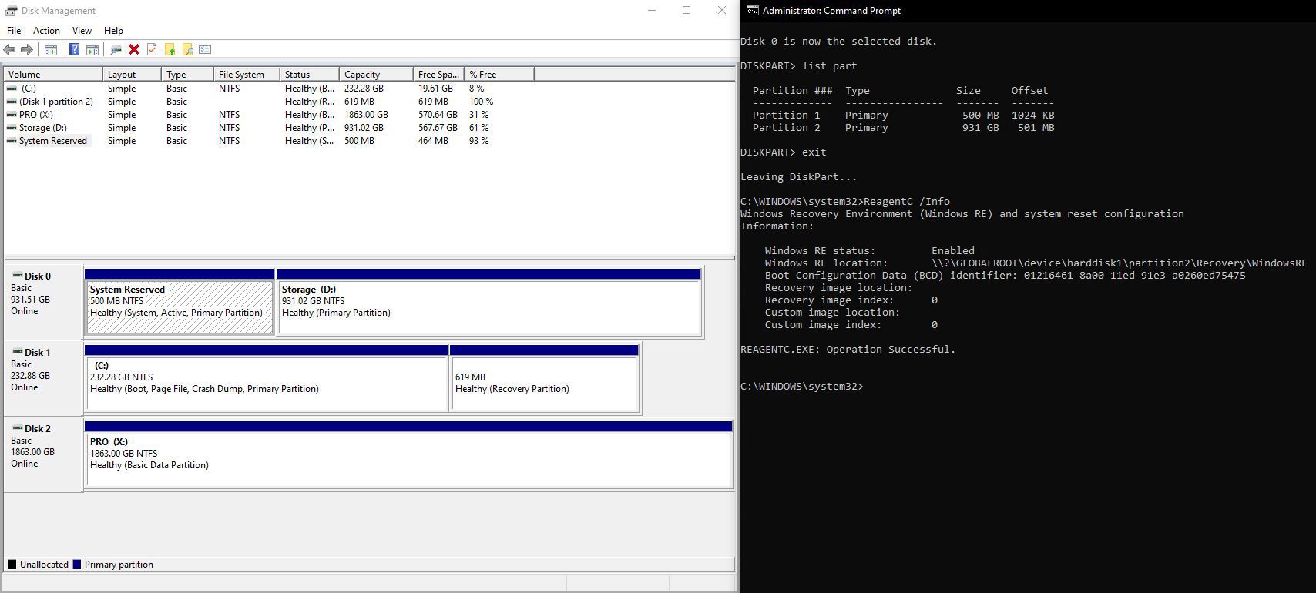Click the black Unallocated legend swatch
The width and height of the screenshot is (1316, 593).
point(12,565)
